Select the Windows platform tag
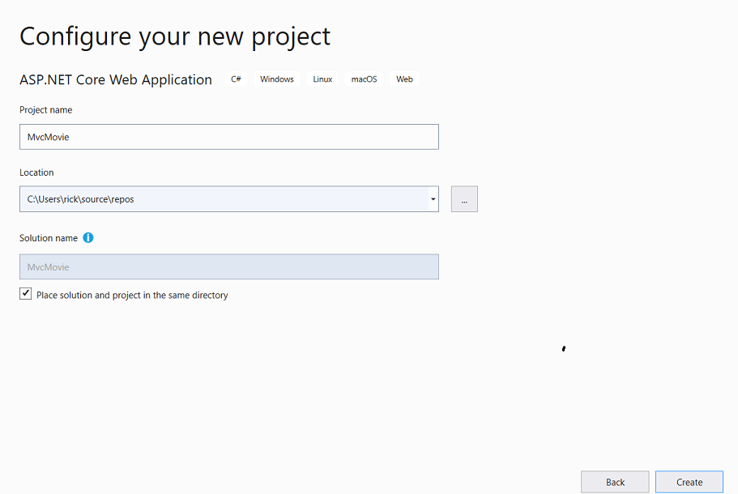 [x=276, y=79]
